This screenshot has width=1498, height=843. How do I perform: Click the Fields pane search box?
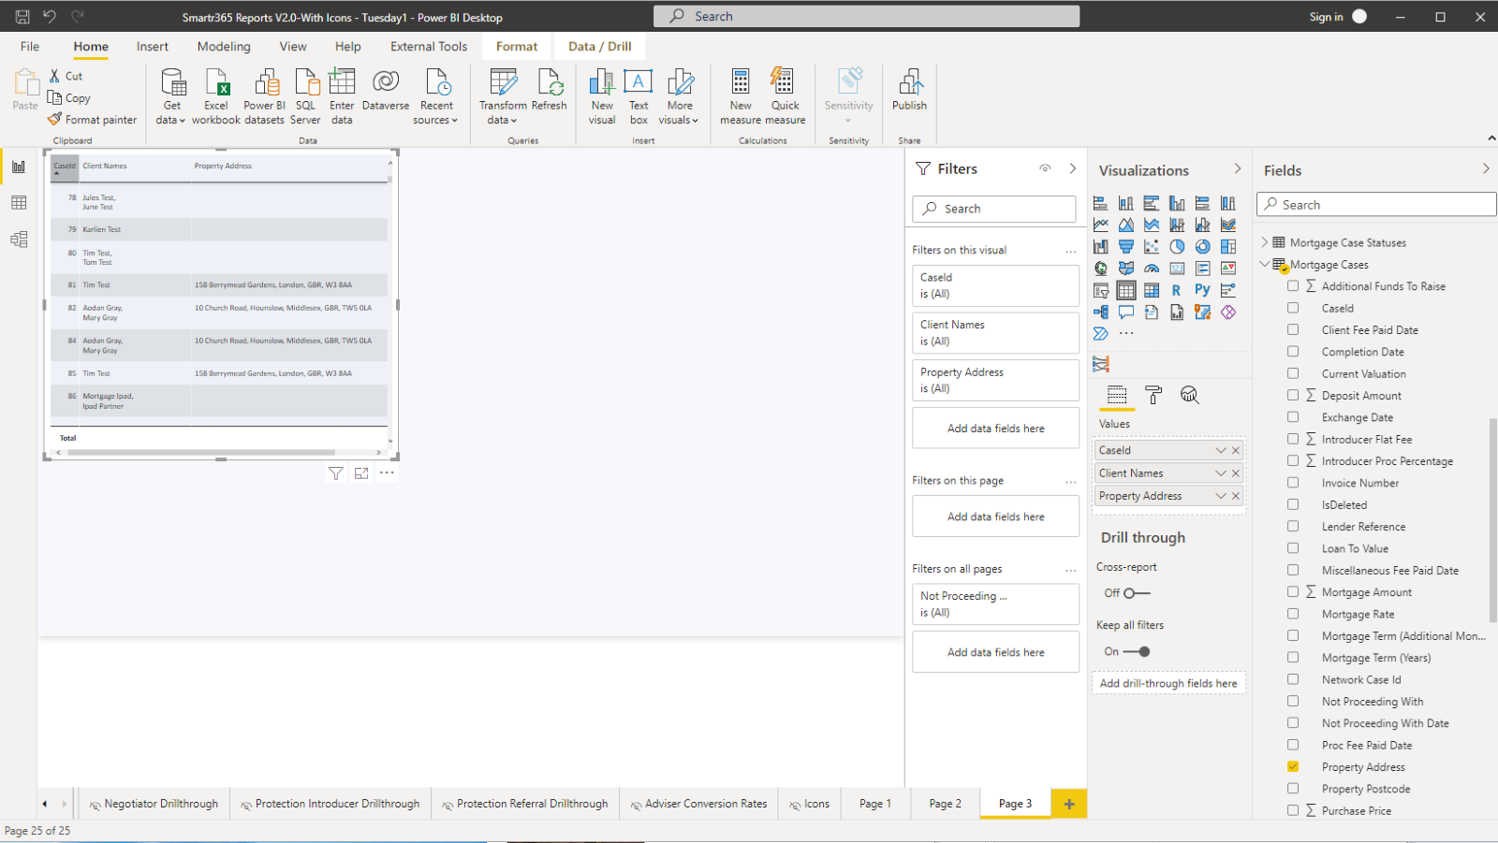1376,205
